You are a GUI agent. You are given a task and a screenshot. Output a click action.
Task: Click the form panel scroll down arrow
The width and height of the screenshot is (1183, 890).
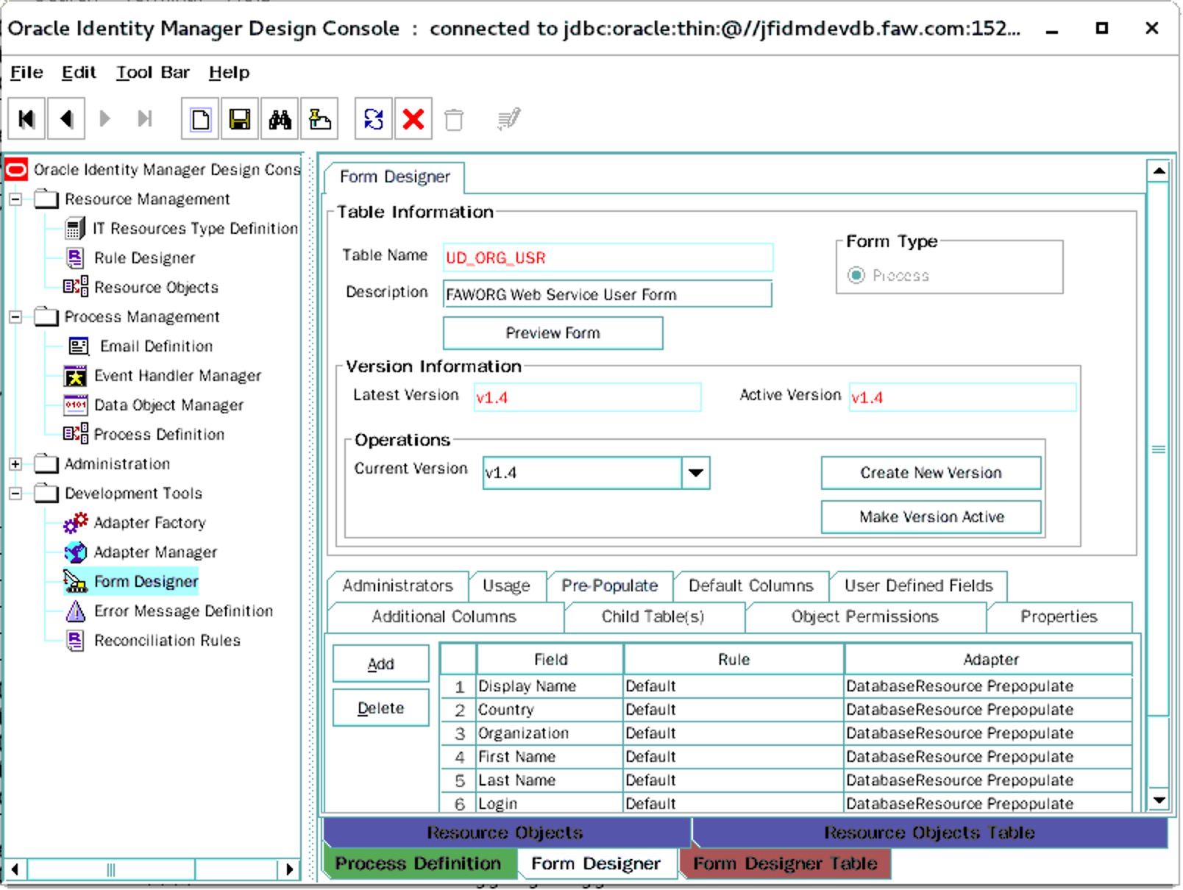click(x=1159, y=800)
